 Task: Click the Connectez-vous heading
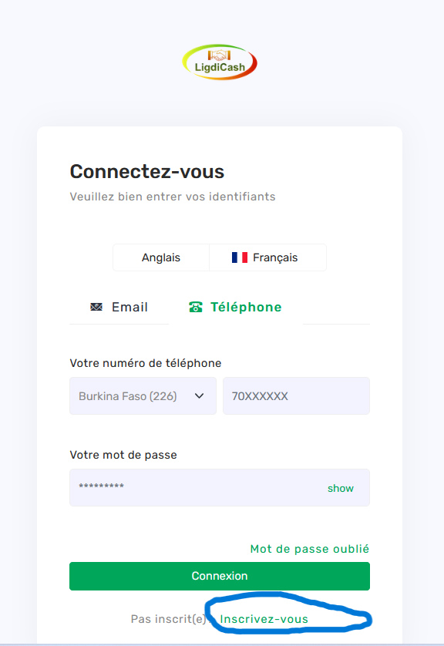coord(147,171)
